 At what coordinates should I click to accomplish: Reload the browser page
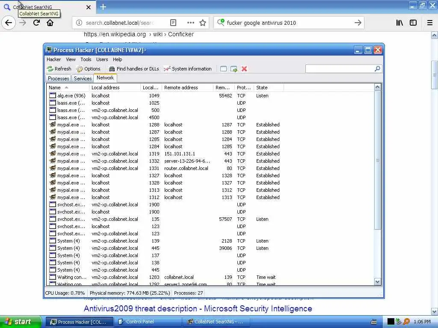click(x=36, y=23)
